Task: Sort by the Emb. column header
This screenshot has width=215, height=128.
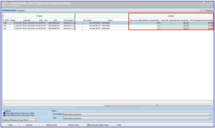Action: pyautogui.click(x=41, y=20)
